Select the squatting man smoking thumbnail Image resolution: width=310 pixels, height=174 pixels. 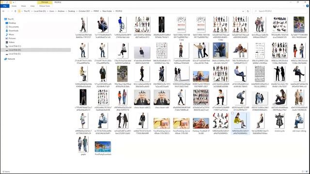pyautogui.click(x=103, y=25)
